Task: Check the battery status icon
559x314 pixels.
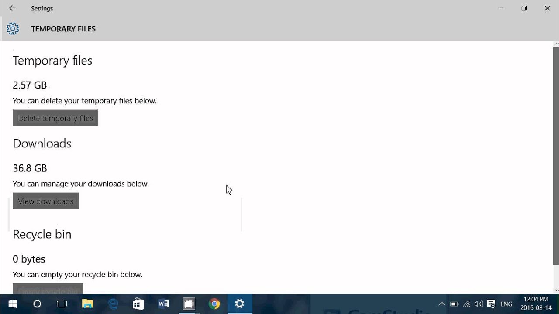Action: click(454, 304)
